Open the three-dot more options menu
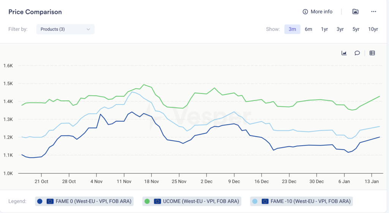 [x=373, y=12]
